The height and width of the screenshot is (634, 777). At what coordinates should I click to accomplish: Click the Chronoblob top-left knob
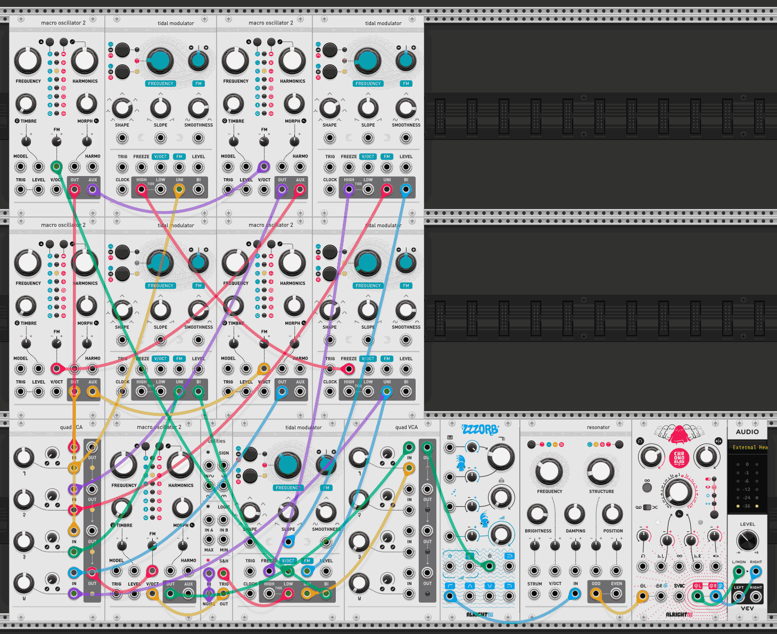point(650,456)
